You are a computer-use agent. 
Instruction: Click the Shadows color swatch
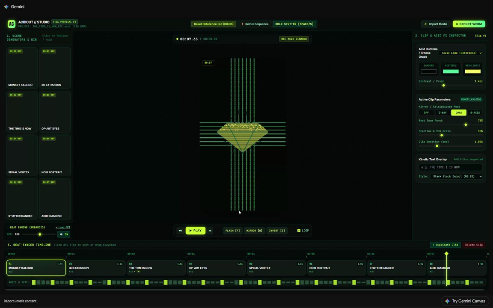(429, 72)
